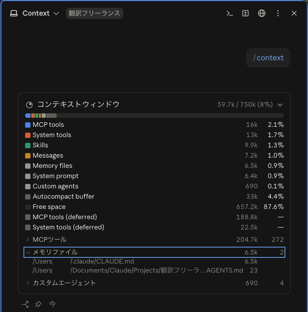
Task: Click the MCP tools 2.1% value
Action: [275, 125]
